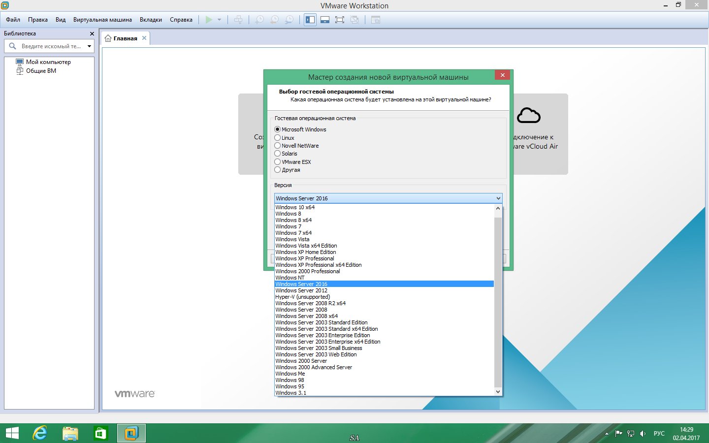The image size is (709, 443).
Task: Open the library search filter dropdown arrow
Action: [89, 46]
